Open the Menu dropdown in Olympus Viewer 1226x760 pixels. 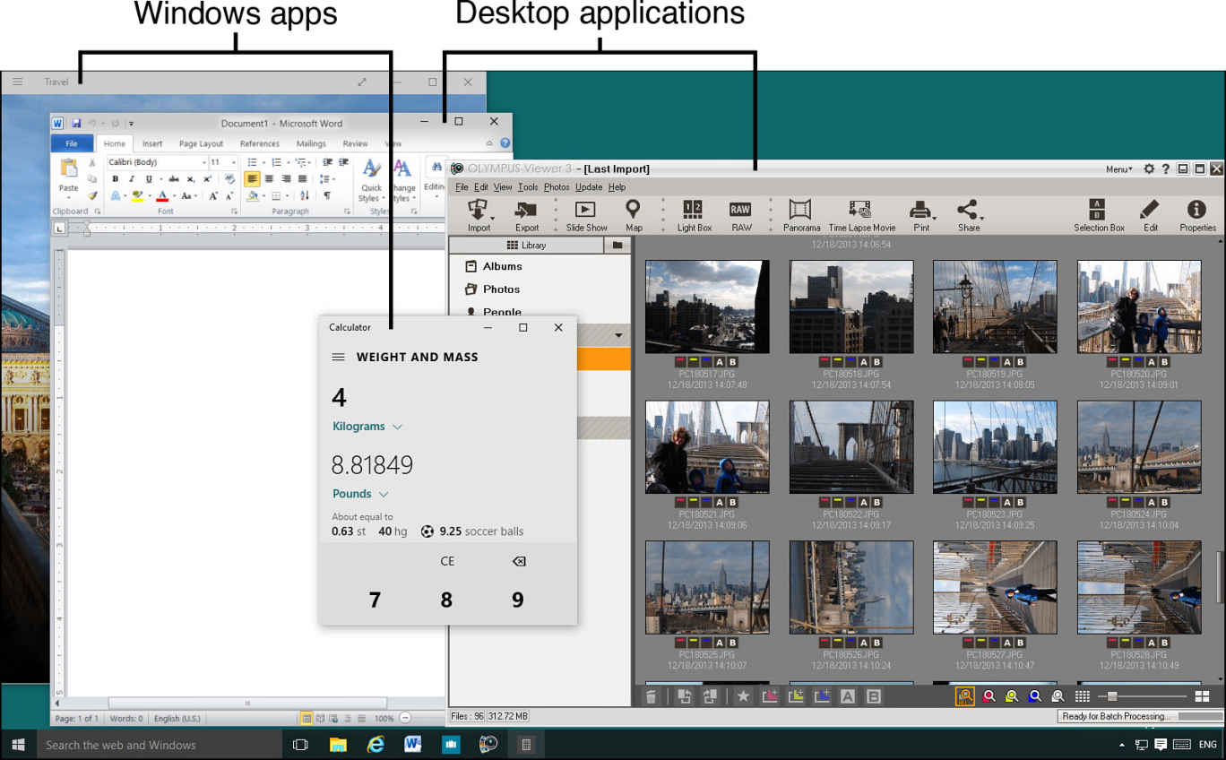(x=1118, y=169)
